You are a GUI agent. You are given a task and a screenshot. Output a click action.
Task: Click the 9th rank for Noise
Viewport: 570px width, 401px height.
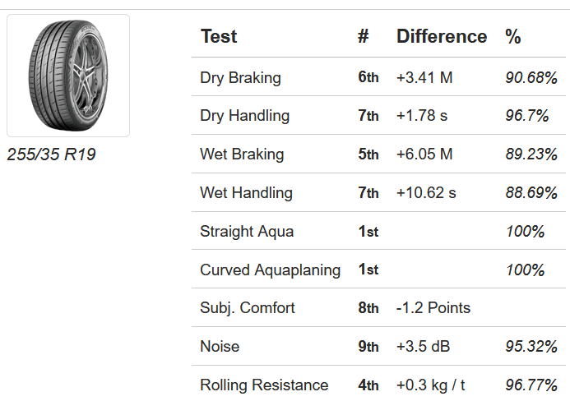click(x=368, y=347)
